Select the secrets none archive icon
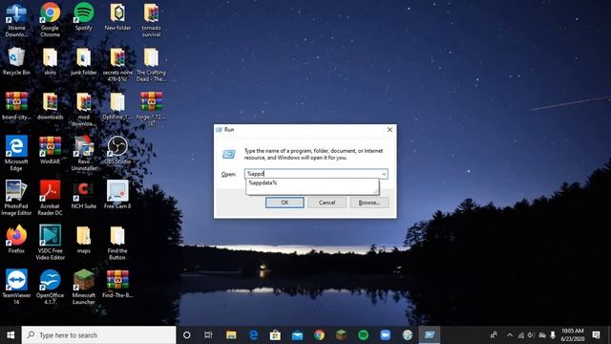This screenshot has width=611, height=344. 117,64
